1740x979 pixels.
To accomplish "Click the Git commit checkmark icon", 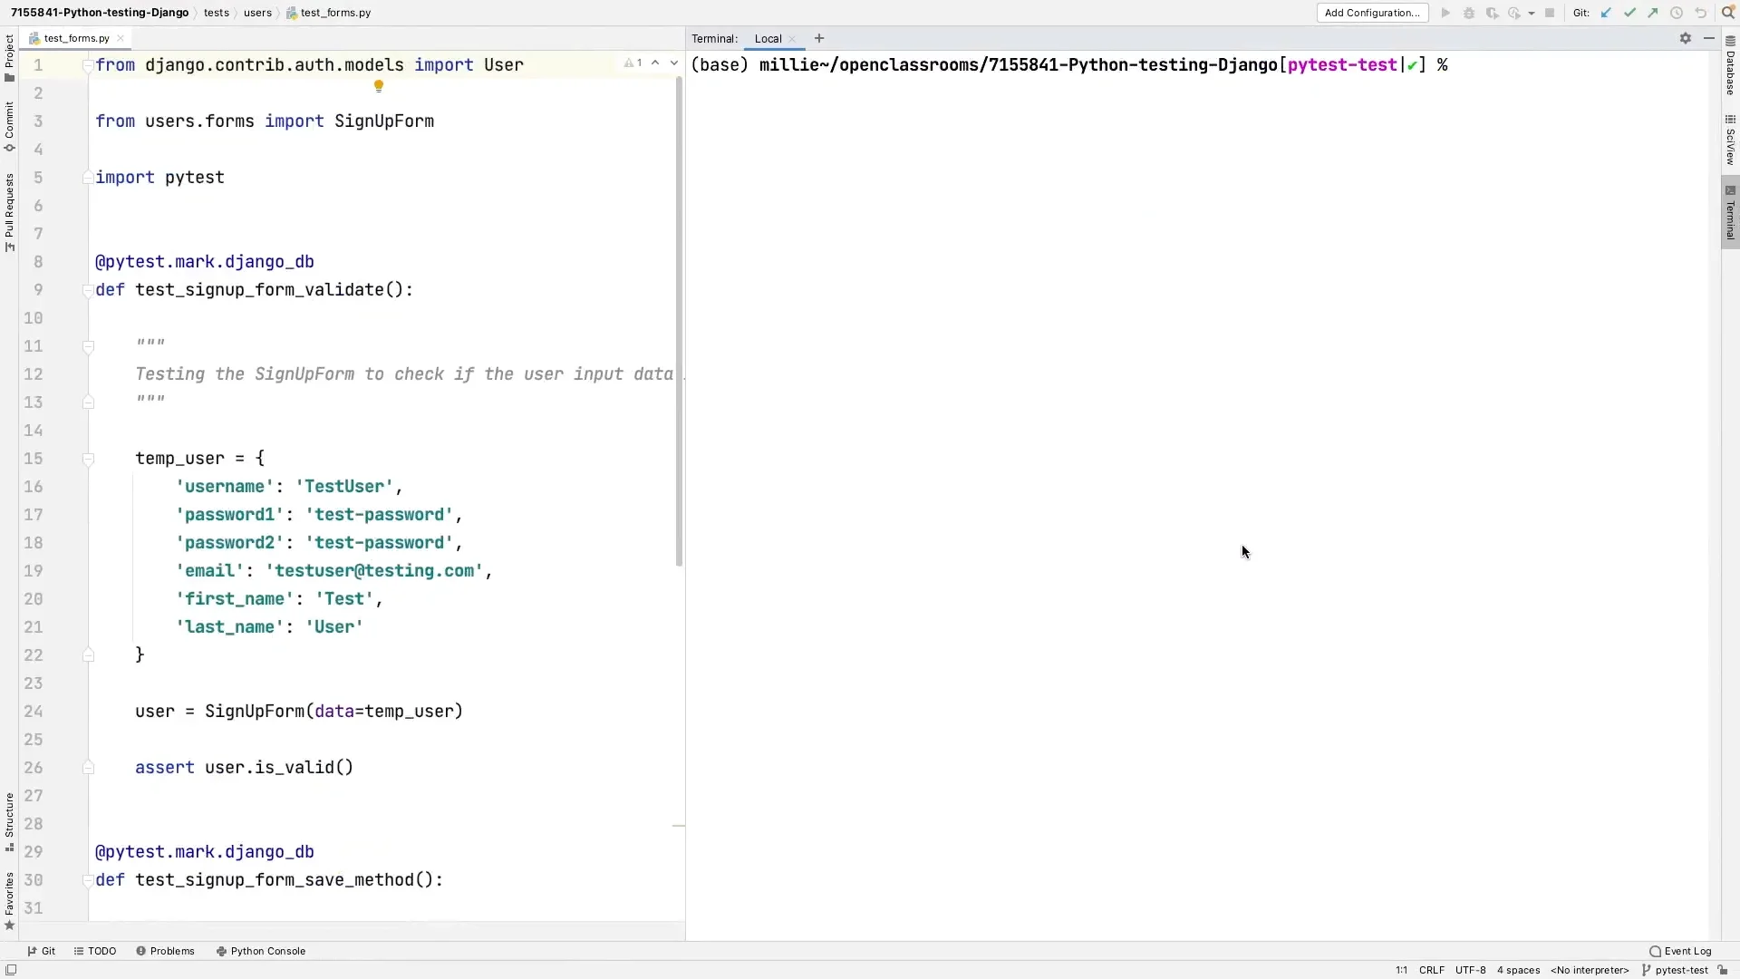I will click(1629, 13).
